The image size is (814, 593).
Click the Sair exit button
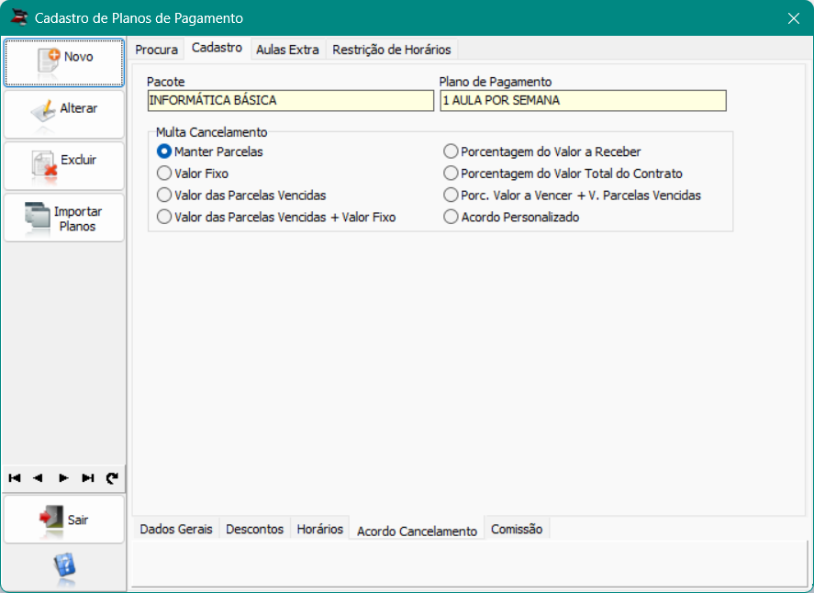[x=64, y=520]
